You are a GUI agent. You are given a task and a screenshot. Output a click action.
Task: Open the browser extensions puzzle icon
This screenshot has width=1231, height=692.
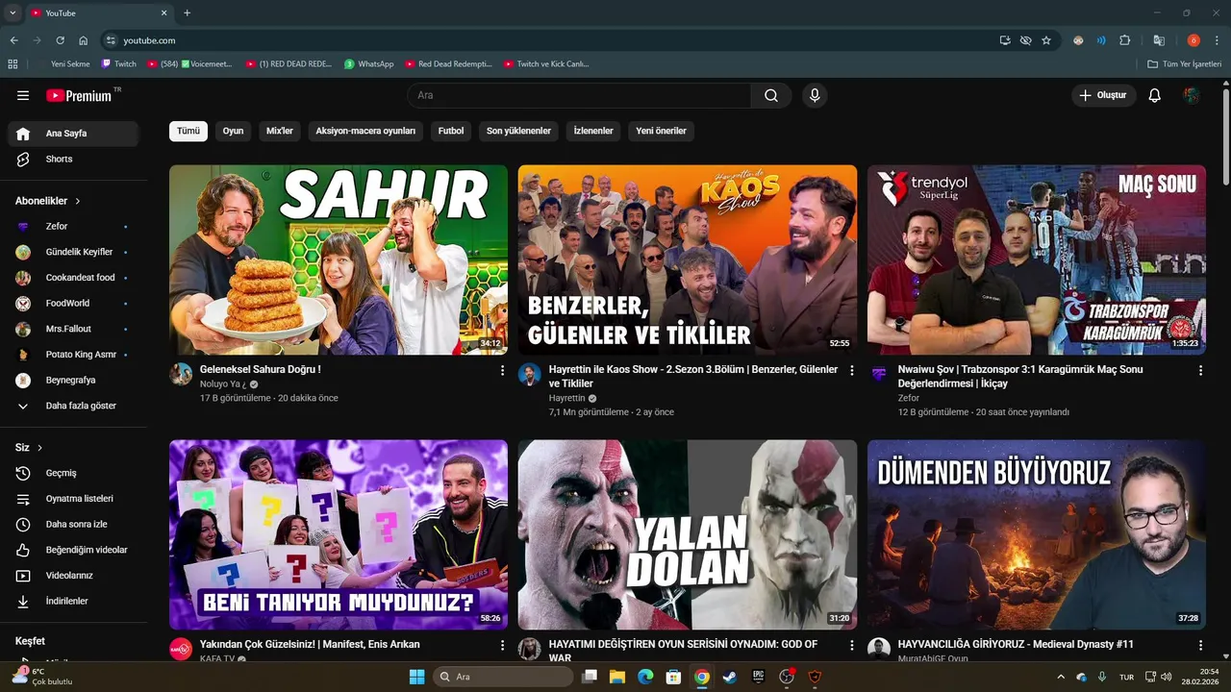pyautogui.click(x=1125, y=40)
